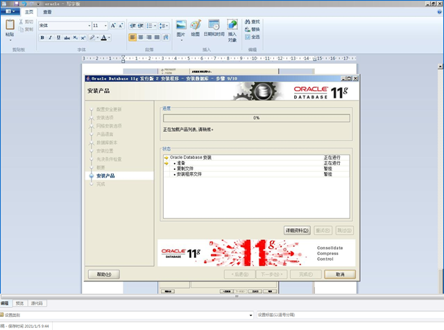Insert a picture via 图片 icon
The image size is (444, 330).
pyautogui.click(x=181, y=25)
